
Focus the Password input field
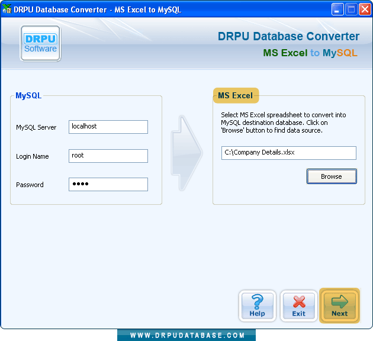108,184
